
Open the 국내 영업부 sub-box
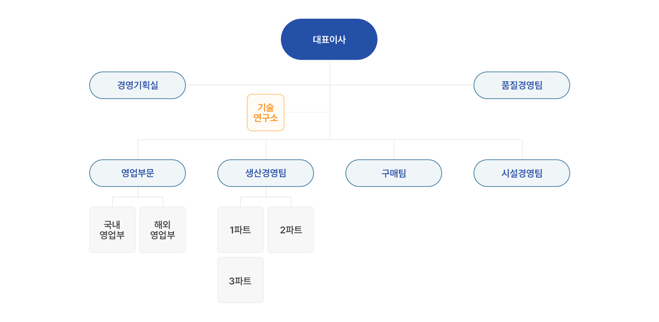[x=113, y=230]
